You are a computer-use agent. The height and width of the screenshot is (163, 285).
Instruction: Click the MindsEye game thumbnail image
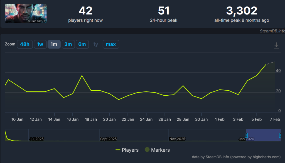26,14
